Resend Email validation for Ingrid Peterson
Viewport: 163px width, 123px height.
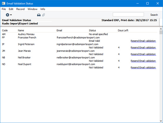coord(143,48)
